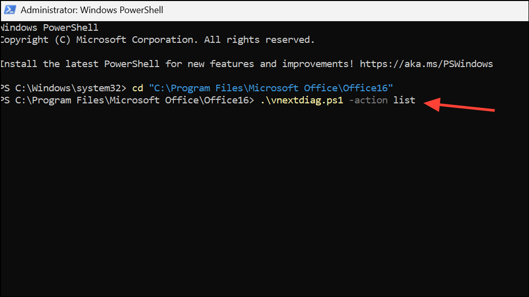
Task: Click the empty black terminal area below the commands
Action: point(265,202)
